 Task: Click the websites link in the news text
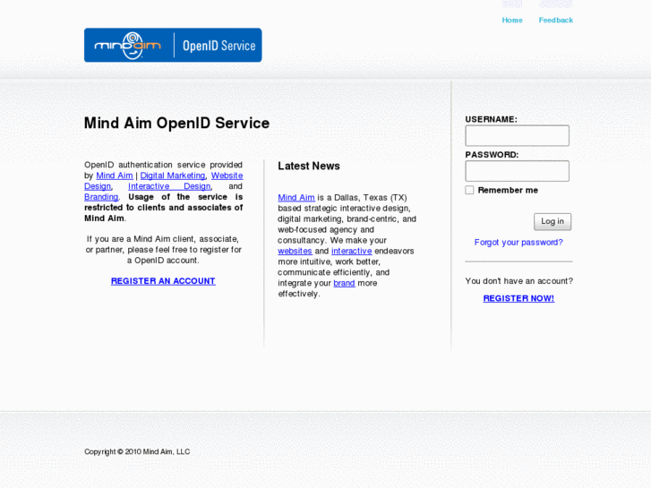click(x=295, y=252)
